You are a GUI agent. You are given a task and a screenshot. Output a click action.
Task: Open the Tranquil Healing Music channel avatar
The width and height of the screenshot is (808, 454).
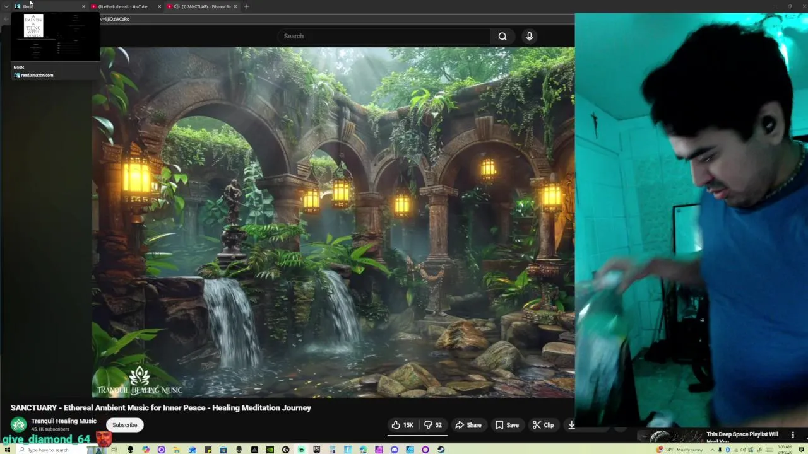19,424
